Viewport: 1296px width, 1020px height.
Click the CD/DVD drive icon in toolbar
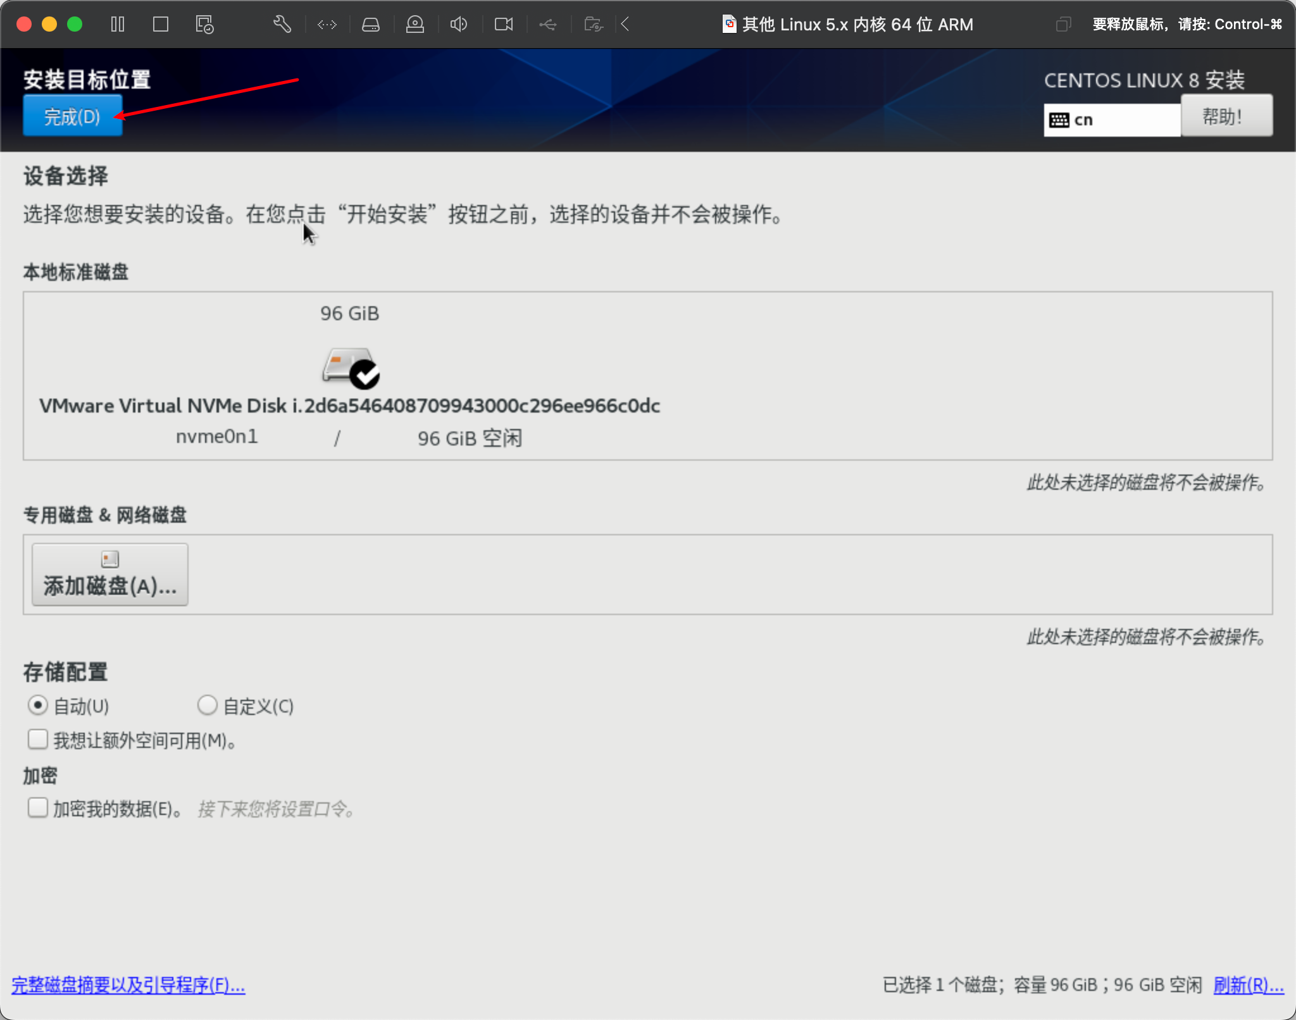coord(415,25)
